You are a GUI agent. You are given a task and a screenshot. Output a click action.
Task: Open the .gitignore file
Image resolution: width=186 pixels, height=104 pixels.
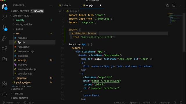coord(21,78)
